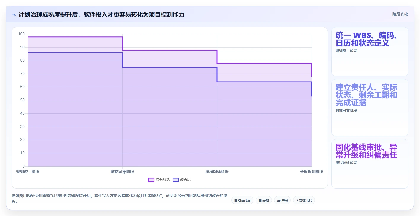Click the 分析优化阶段 x-axis label
The height and width of the screenshot is (216, 420).
[311, 172]
